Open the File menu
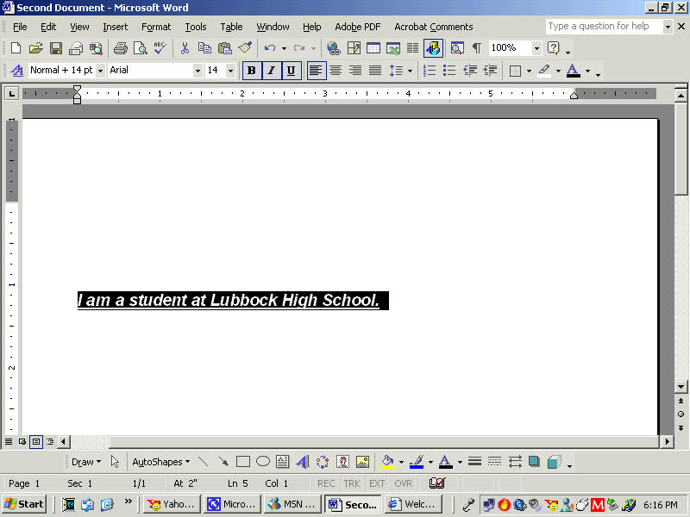This screenshot has height=517, width=690. pyautogui.click(x=20, y=27)
